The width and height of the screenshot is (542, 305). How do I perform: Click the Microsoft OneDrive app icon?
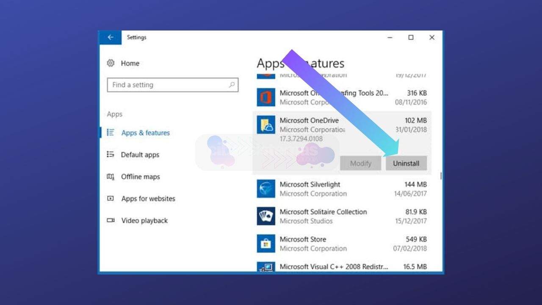tap(266, 125)
